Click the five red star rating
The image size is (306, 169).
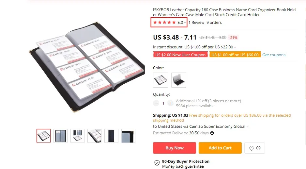pyautogui.click(x=164, y=22)
